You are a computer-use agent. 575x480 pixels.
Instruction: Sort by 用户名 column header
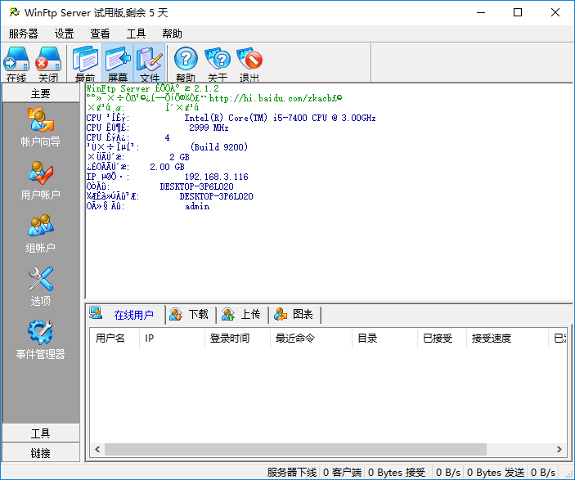(x=115, y=338)
